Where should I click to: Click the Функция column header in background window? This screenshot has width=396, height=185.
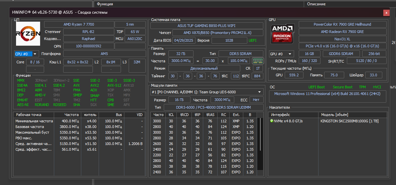pyautogui.click(x=105, y=4)
